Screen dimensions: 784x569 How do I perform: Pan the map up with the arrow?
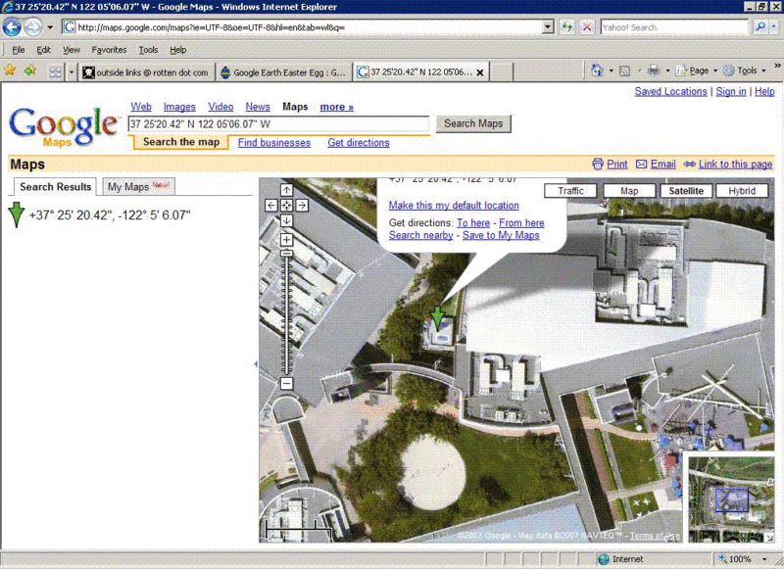click(x=286, y=190)
